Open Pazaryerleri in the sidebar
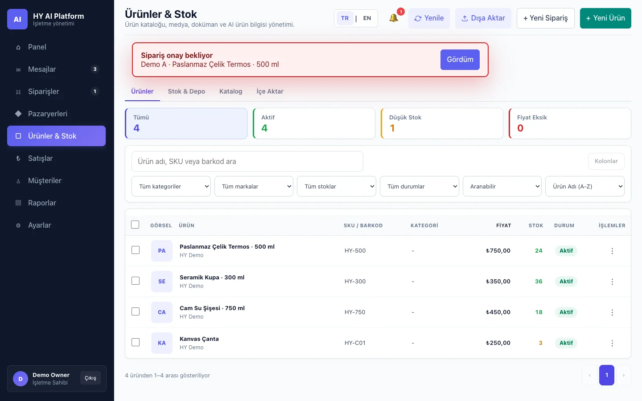This screenshot has width=642, height=401. click(x=56, y=114)
